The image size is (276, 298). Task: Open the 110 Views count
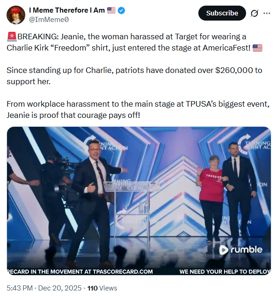(102, 288)
